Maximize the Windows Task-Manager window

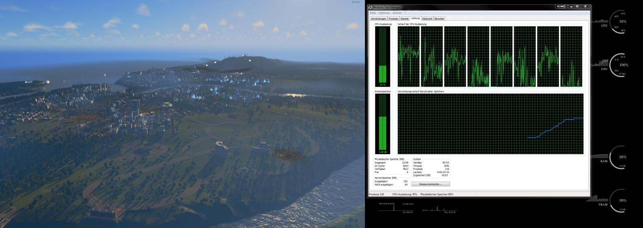tap(577, 6)
